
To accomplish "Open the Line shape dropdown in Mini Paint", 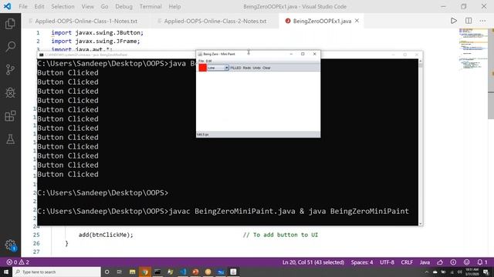I will coord(218,68).
